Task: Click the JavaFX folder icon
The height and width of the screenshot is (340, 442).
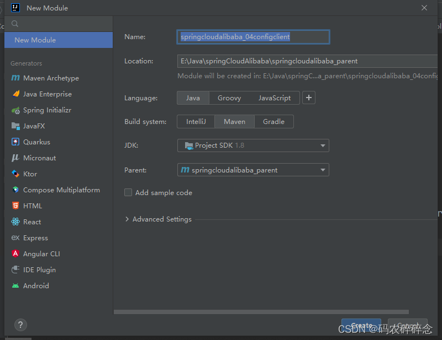Action: click(x=15, y=126)
